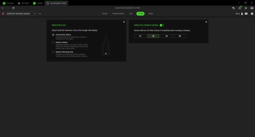Screen dimensions: 255x137
Task: Go to the Enhancement section
Action: point(118,14)
